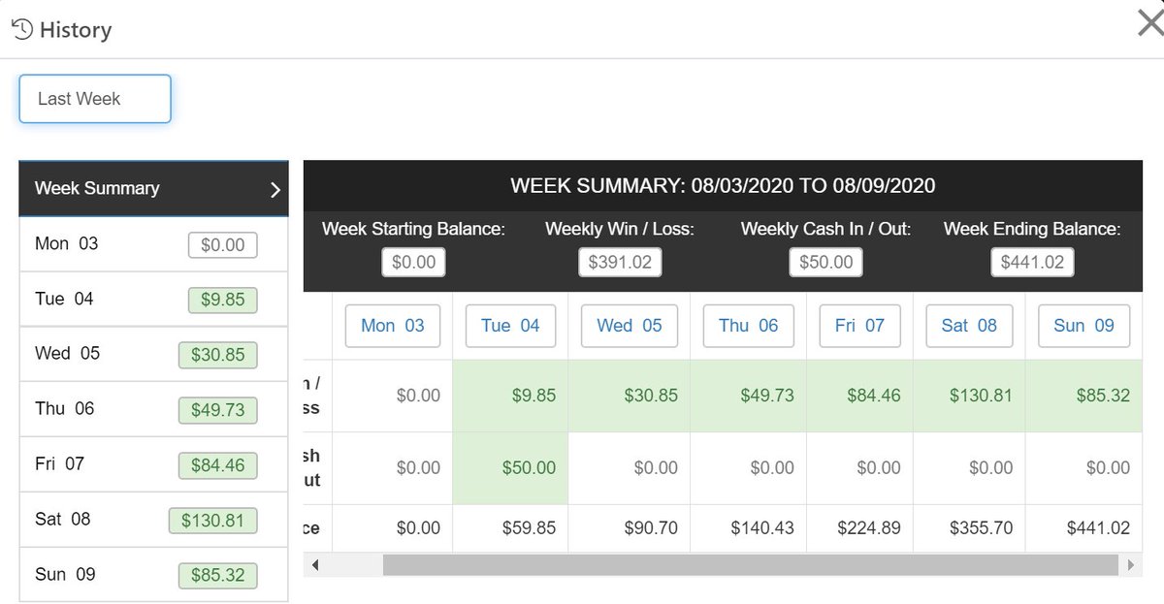Screen dimensions: 1164x604
Task: Click the History title text
Action: pyautogui.click(x=76, y=31)
